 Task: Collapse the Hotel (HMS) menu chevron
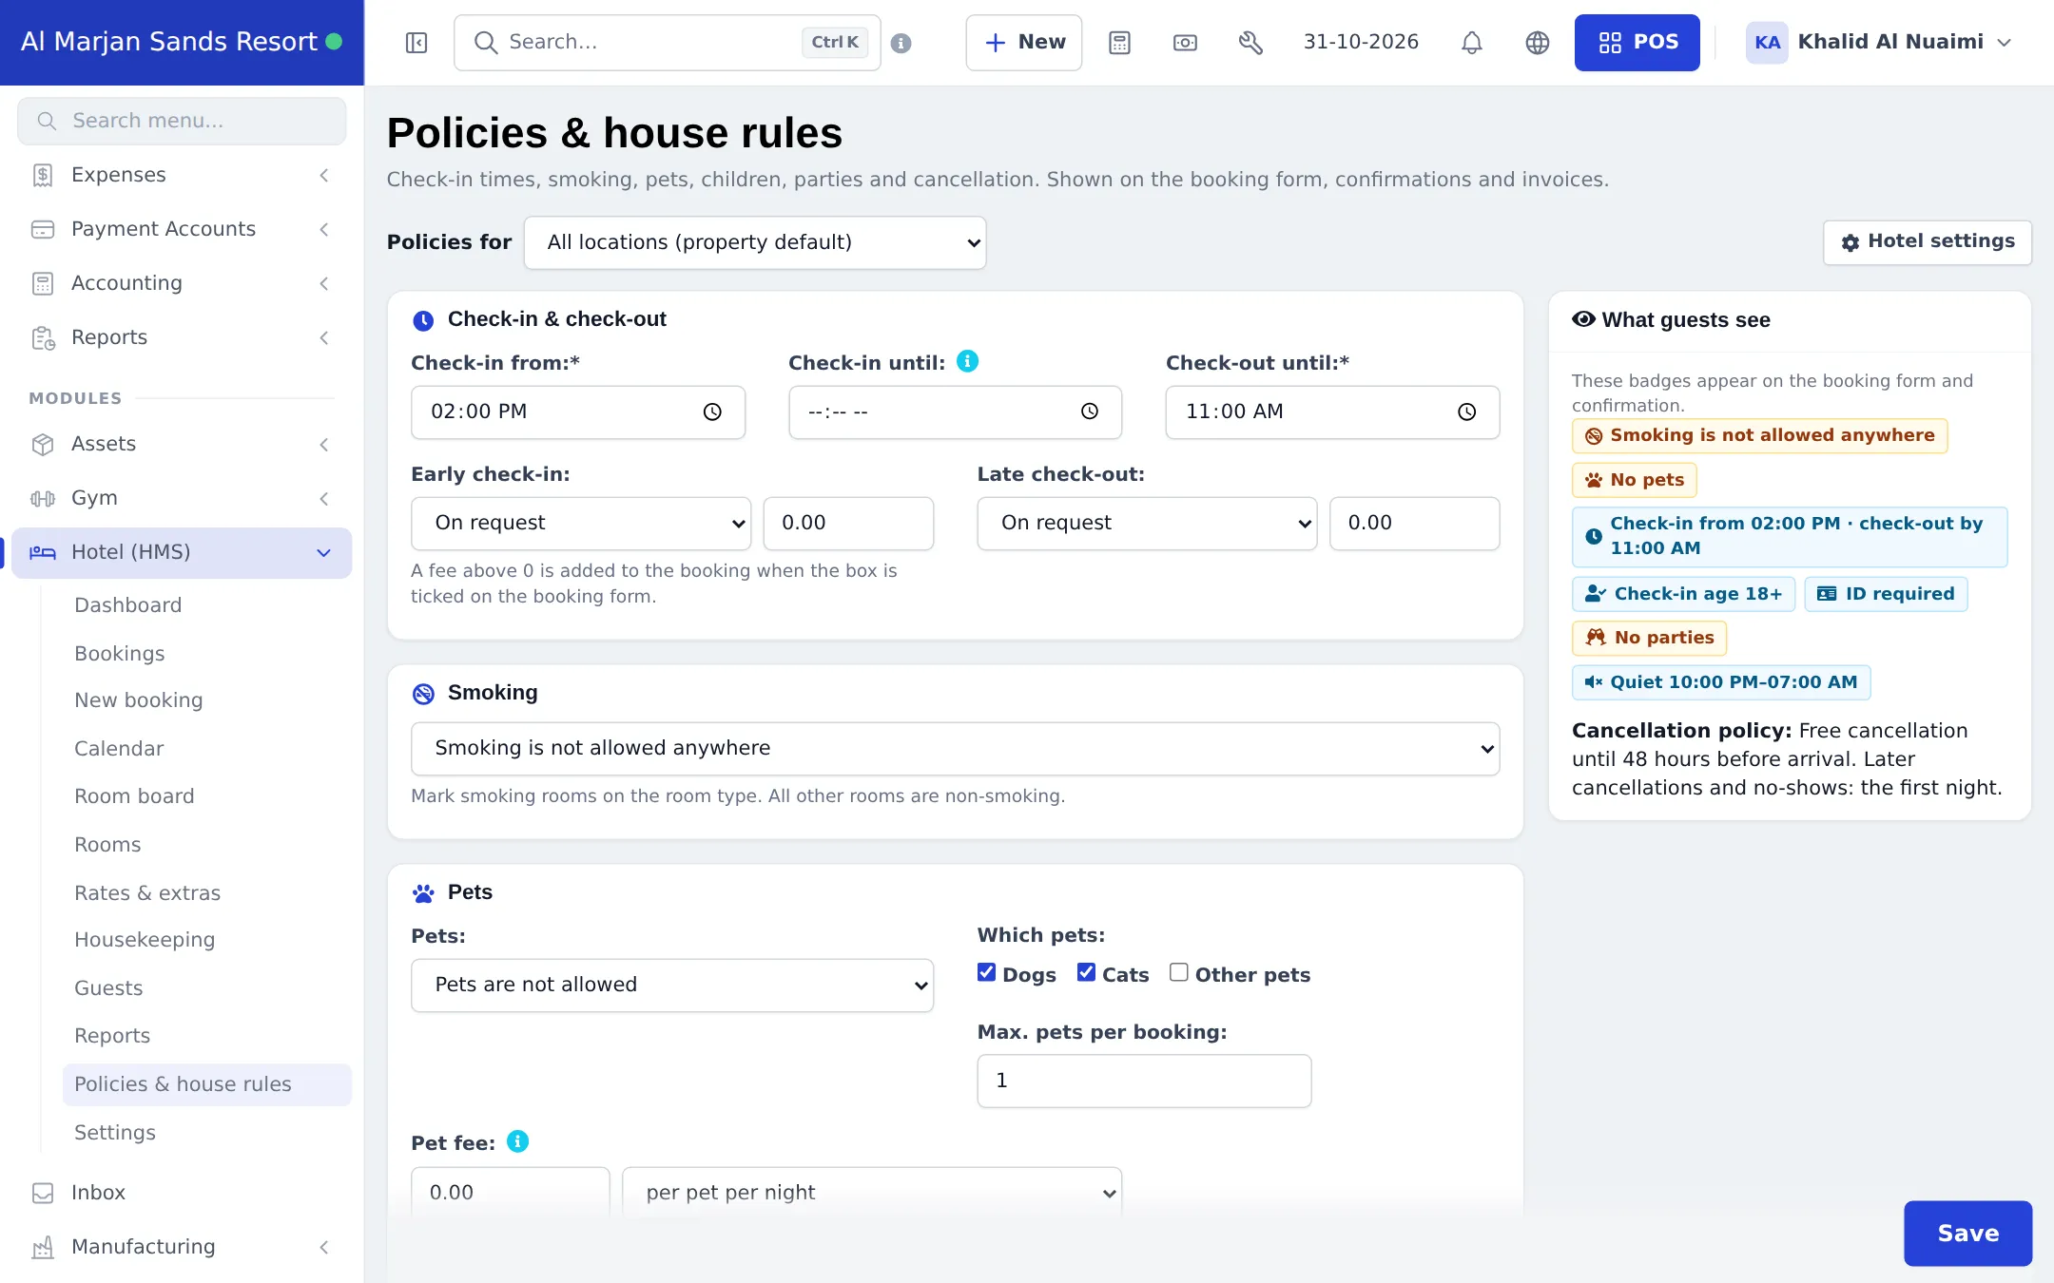point(324,553)
